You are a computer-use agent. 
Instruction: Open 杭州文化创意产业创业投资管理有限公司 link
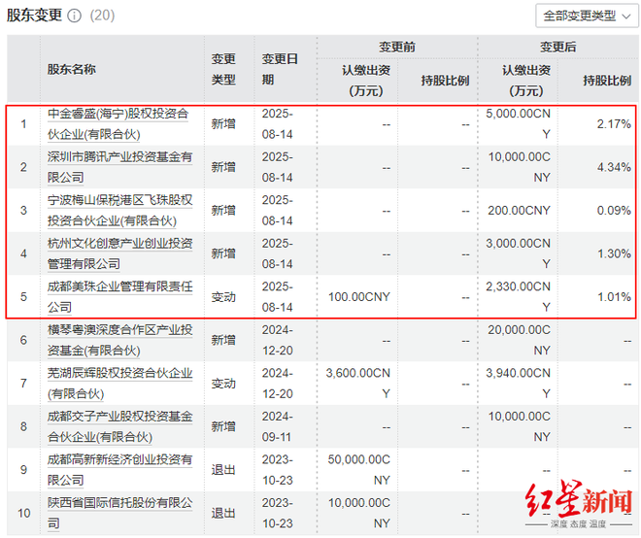click(118, 253)
